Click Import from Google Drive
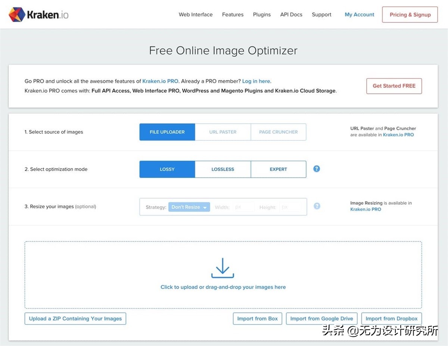This screenshot has width=448, height=346. pos(321,319)
